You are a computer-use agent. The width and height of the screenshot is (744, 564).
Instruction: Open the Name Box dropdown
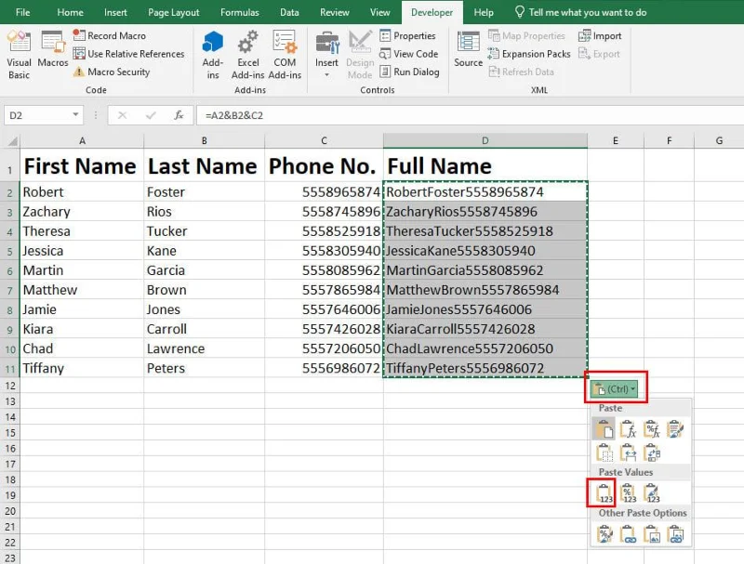coord(76,116)
